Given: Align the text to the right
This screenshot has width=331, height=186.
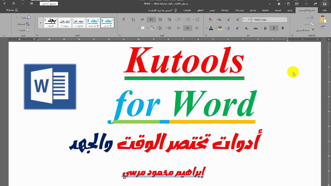Looking at the screenshot, I should (x=197, y=28).
